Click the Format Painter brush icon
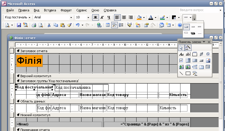Image resolution: width=225 pixels, height=131 pixels. (69, 25)
